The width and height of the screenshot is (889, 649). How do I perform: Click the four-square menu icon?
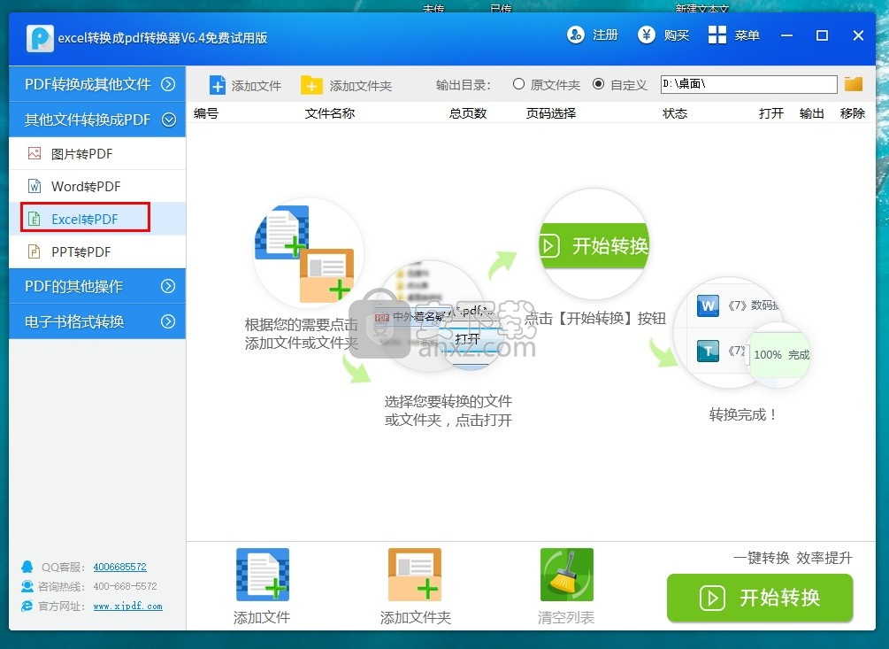click(717, 35)
